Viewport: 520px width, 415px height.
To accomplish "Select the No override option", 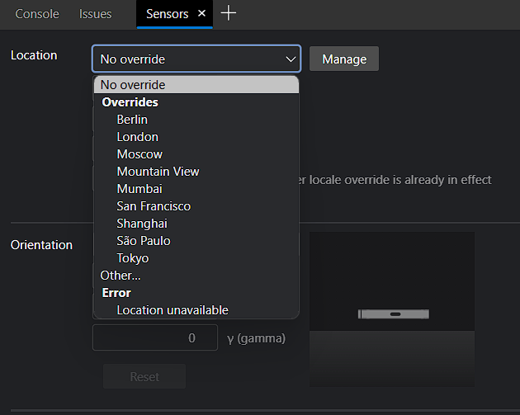I will click(x=133, y=85).
